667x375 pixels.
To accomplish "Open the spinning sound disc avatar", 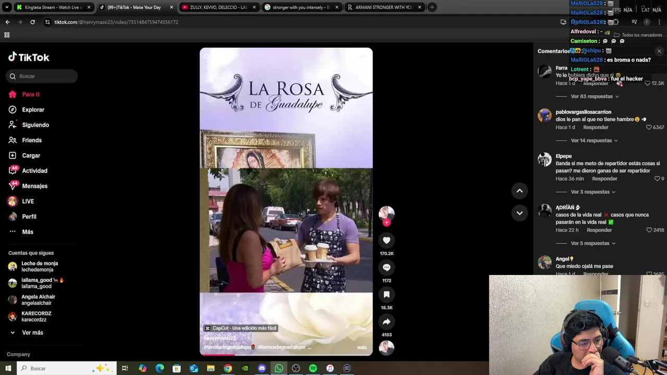I will [387, 347].
